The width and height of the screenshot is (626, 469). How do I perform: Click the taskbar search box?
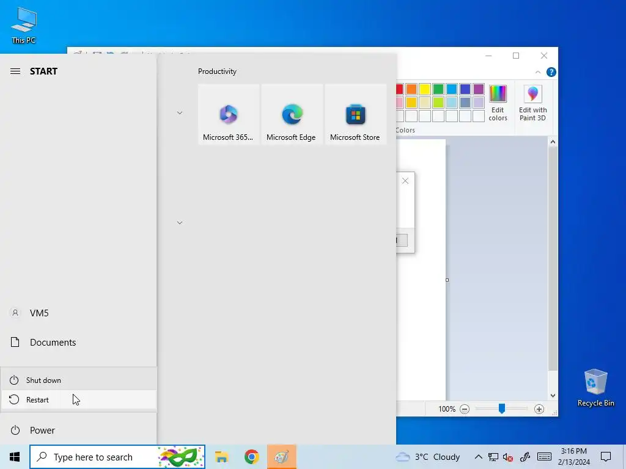[117, 457]
